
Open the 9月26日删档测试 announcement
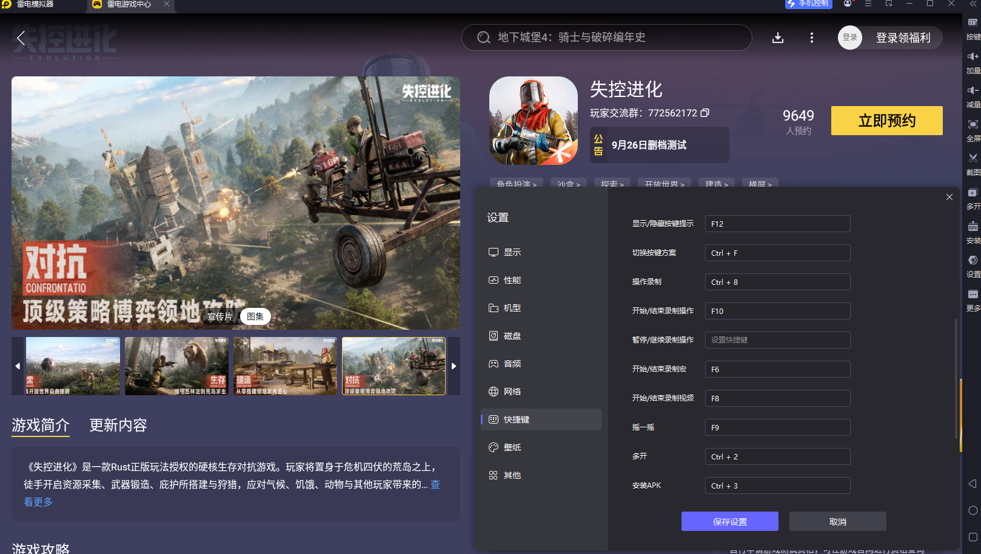(x=660, y=145)
